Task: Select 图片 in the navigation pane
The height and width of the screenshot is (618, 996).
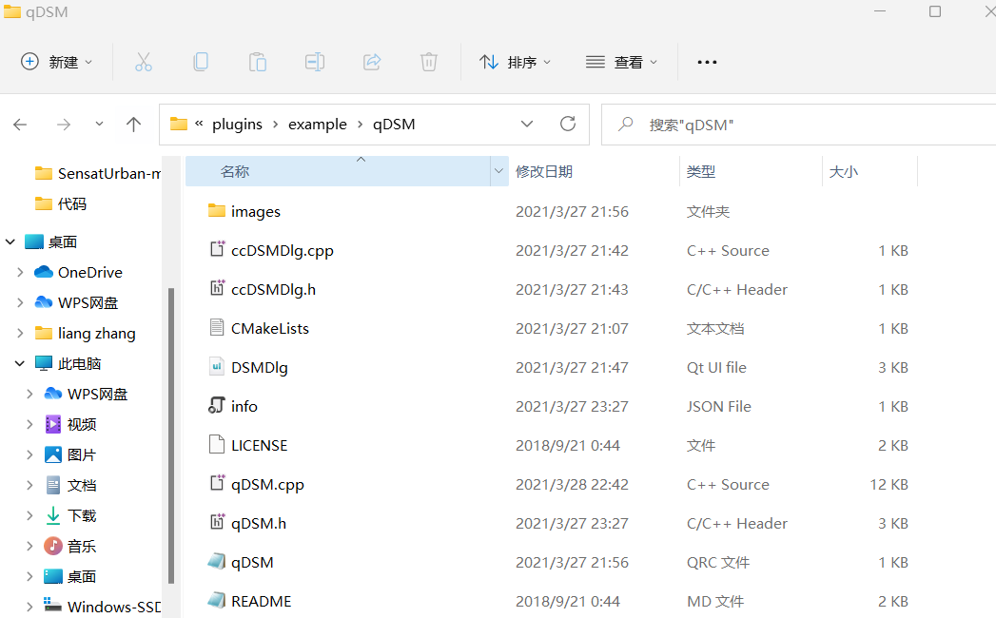Action: click(70, 454)
